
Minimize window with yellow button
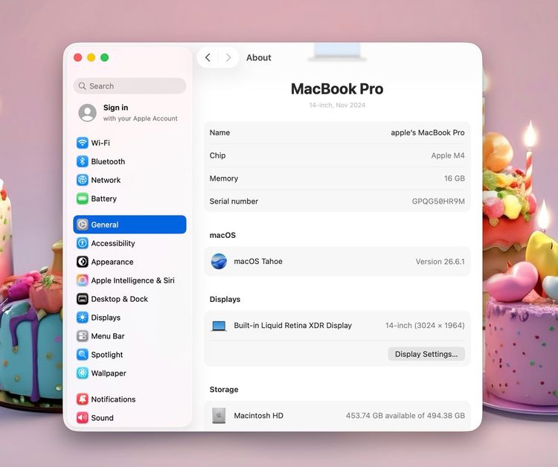coord(91,57)
